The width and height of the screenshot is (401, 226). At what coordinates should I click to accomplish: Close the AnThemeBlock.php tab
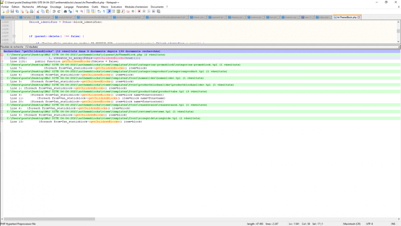click(359, 17)
